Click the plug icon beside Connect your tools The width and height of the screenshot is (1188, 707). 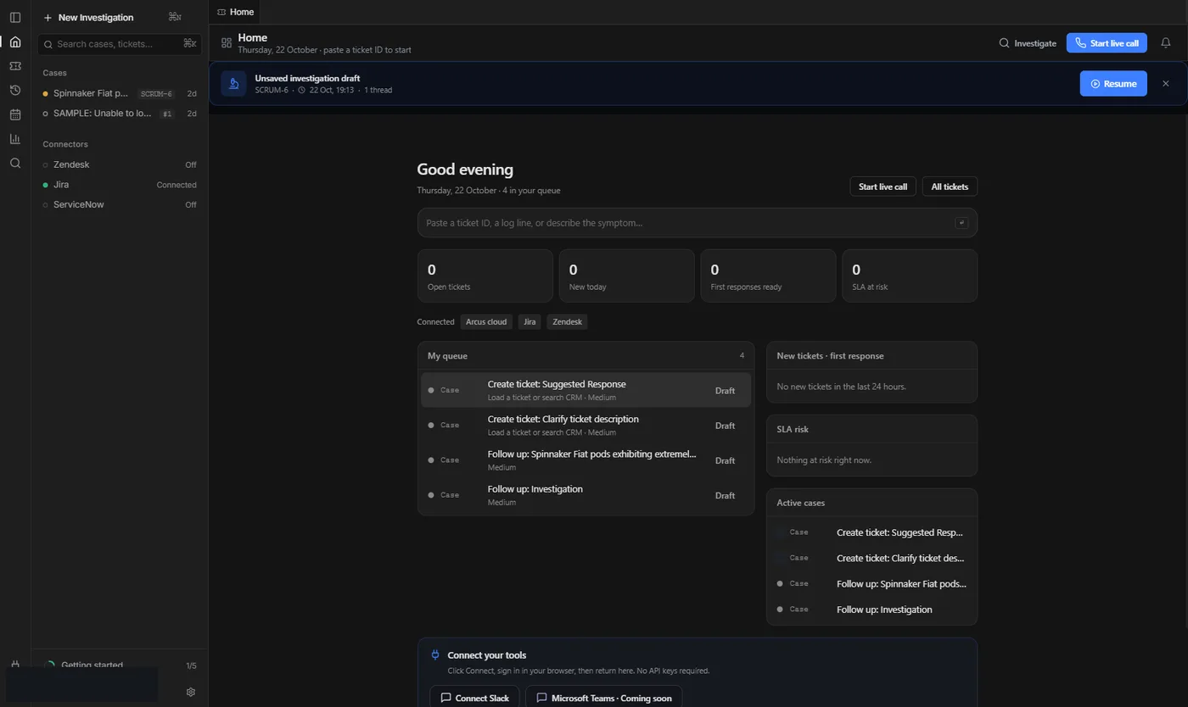coord(435,655)
